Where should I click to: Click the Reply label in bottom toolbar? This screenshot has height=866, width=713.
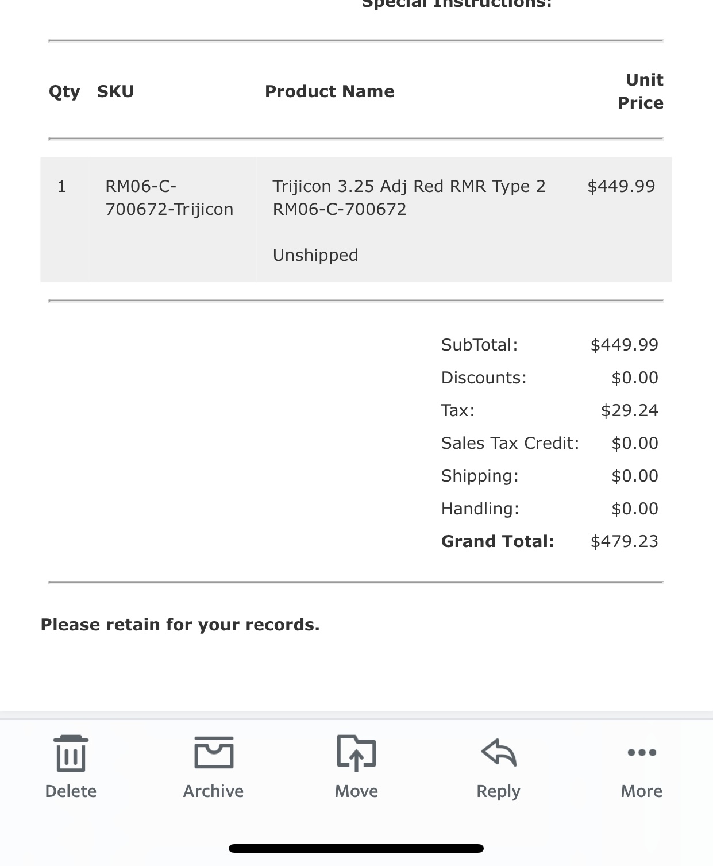[498, 792]
